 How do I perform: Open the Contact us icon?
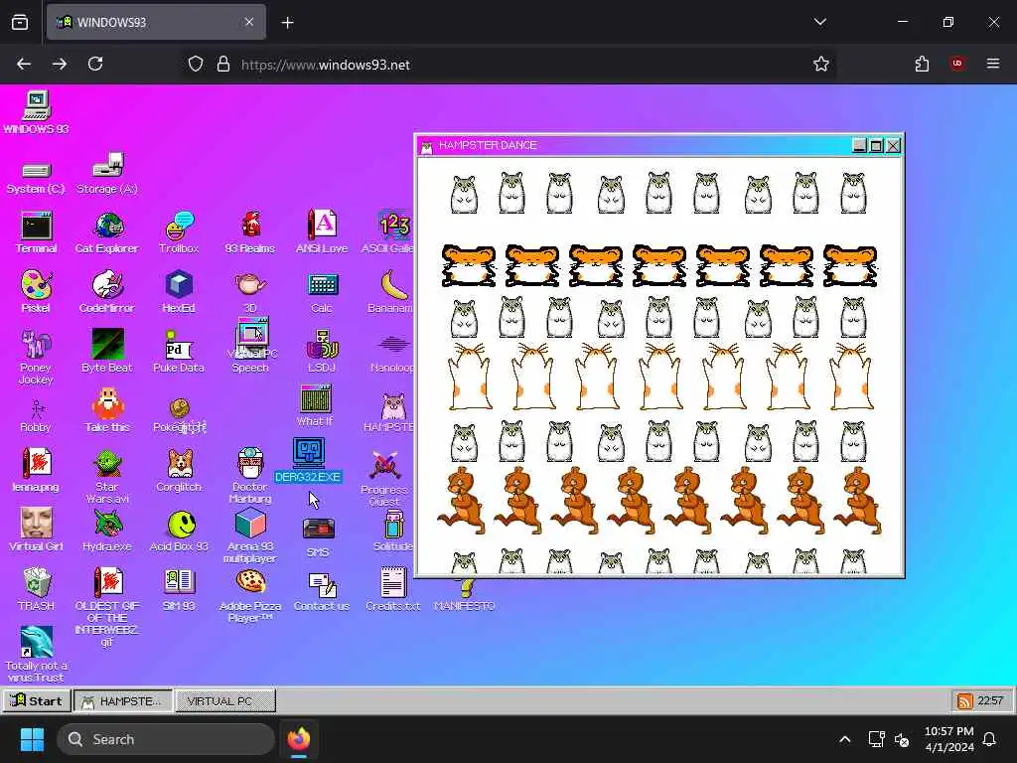pos(322,590)
